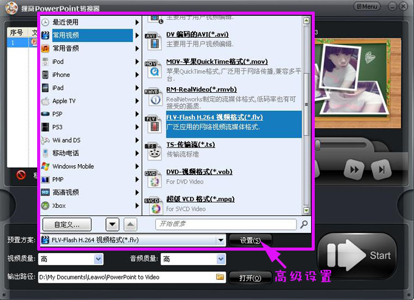Click the output path text field

(x=132, y=277)
